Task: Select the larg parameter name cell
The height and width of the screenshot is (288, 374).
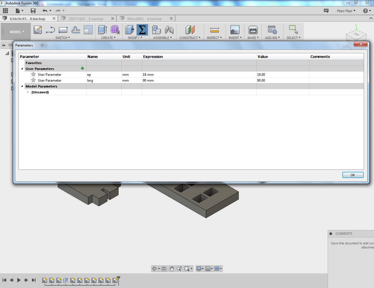Action: pos(104,80)
